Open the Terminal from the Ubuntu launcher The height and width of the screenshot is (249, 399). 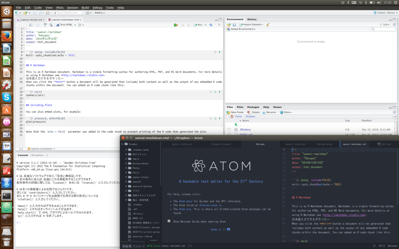[7, 195]
